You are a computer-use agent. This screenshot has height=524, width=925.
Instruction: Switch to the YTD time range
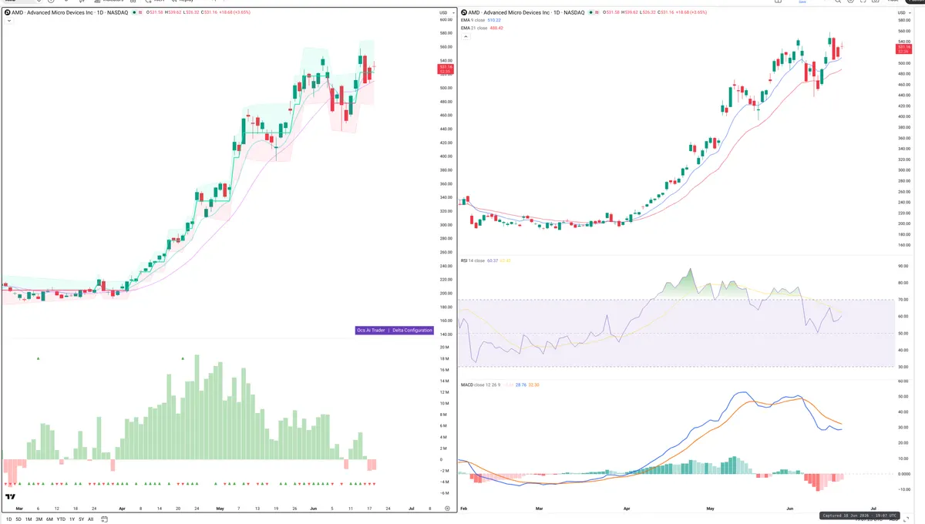[61, 519]
